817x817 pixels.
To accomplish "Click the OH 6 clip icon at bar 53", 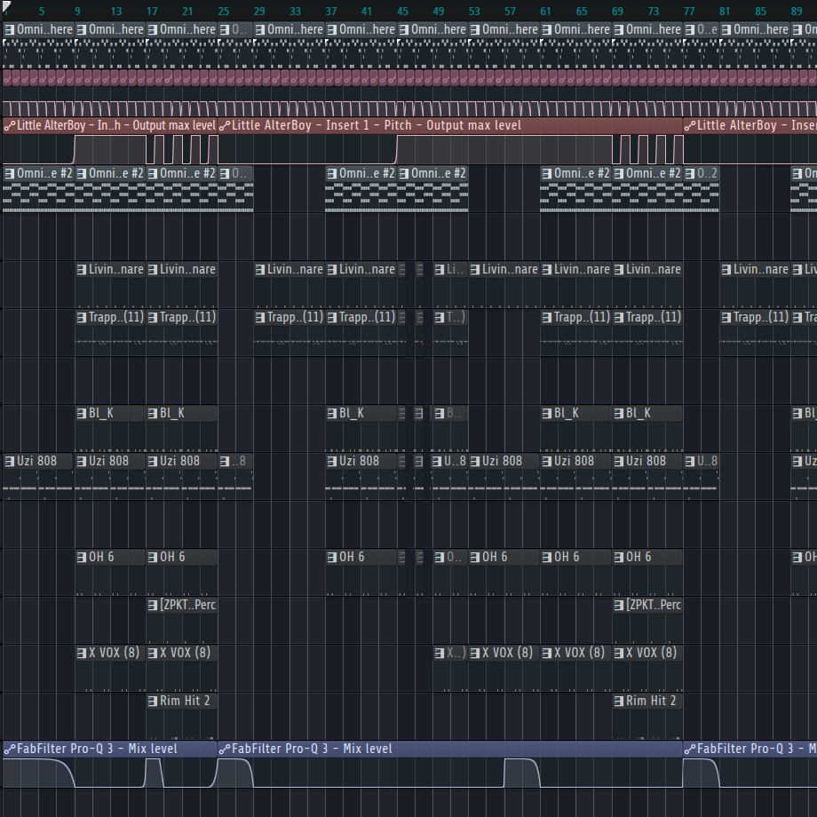I will pyautogui.click(x=475, y=557).
